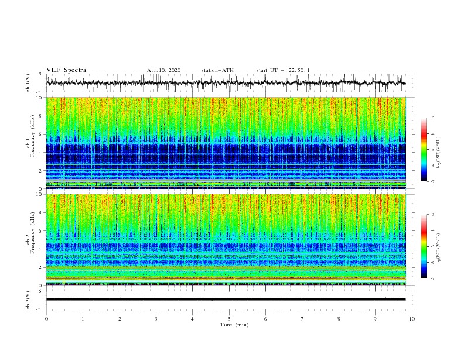Select the date text "Apr. 10, 2020"

[x=163, y=70]
